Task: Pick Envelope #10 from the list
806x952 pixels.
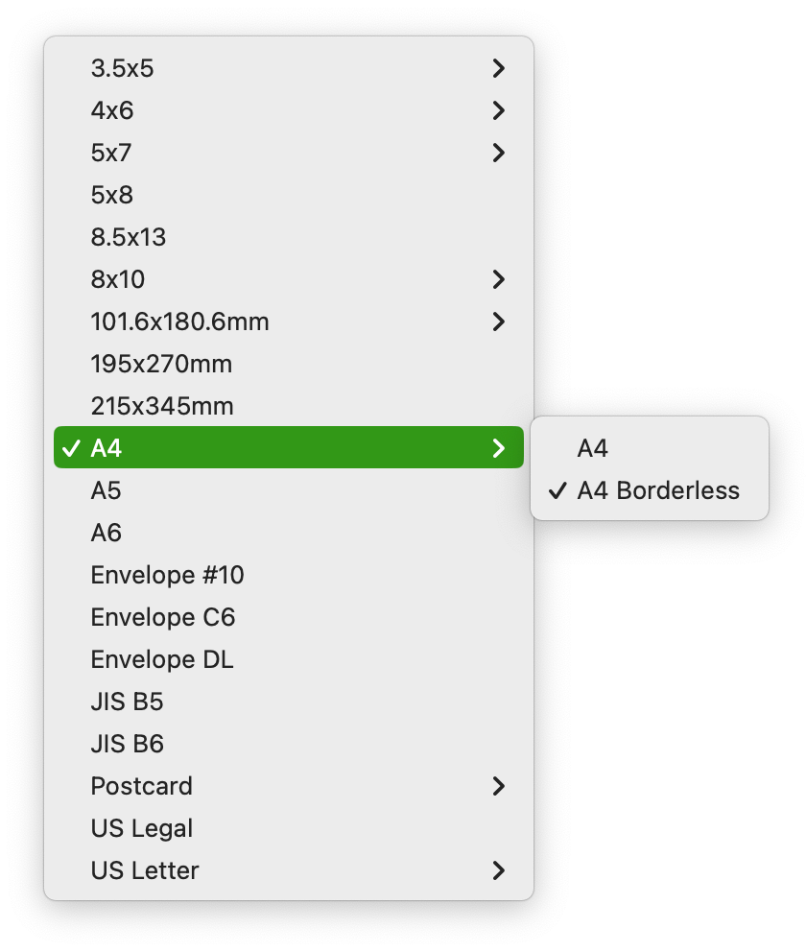Action: [167, 575]
